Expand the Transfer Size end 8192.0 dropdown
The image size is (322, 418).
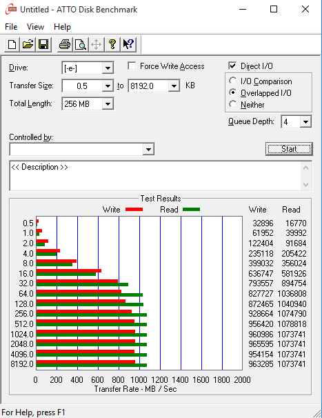tap(174, 86)
